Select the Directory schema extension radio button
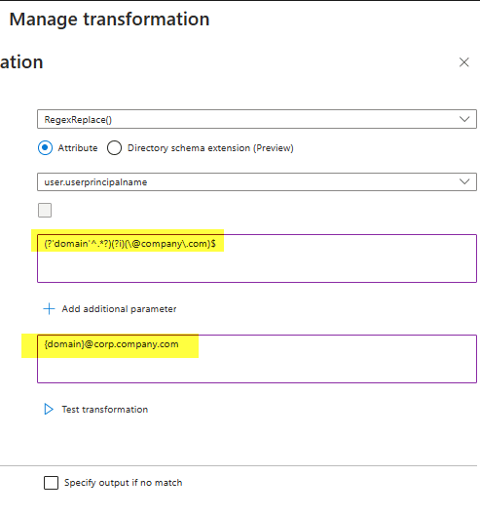Viewport: 480px width, 516px height. [x=114, y=147]
